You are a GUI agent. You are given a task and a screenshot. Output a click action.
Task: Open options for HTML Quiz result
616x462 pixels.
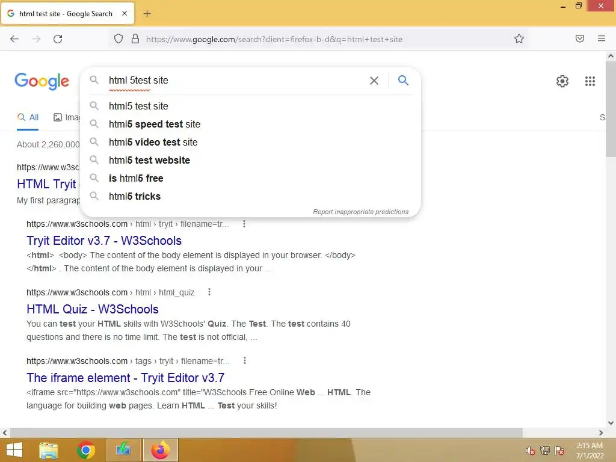[x=209, y=292]
